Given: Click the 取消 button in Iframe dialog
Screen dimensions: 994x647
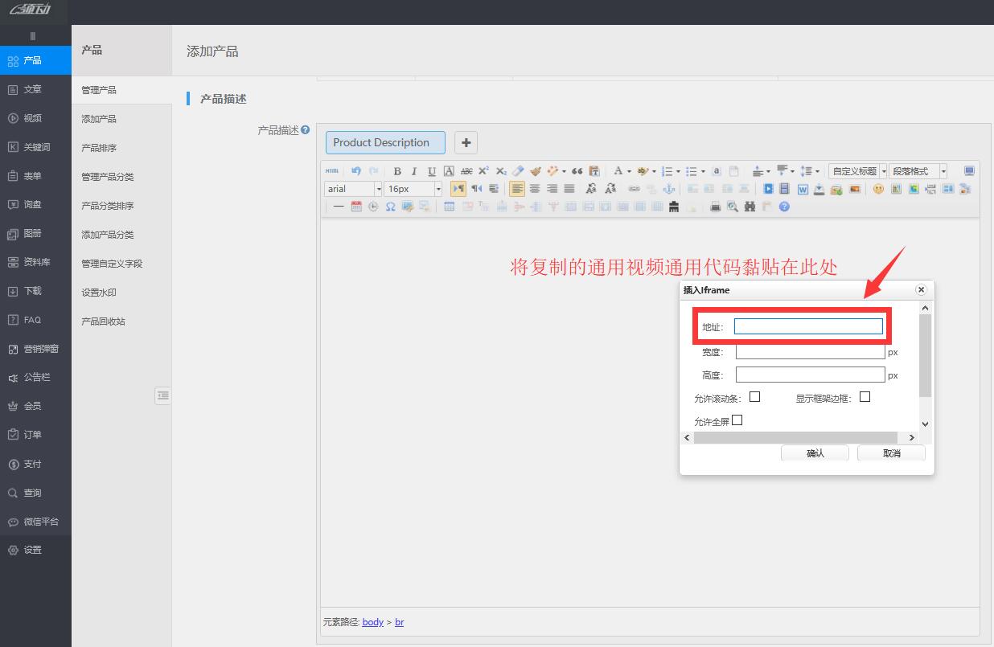Looking at the screenshot, I should pos(891,453).
